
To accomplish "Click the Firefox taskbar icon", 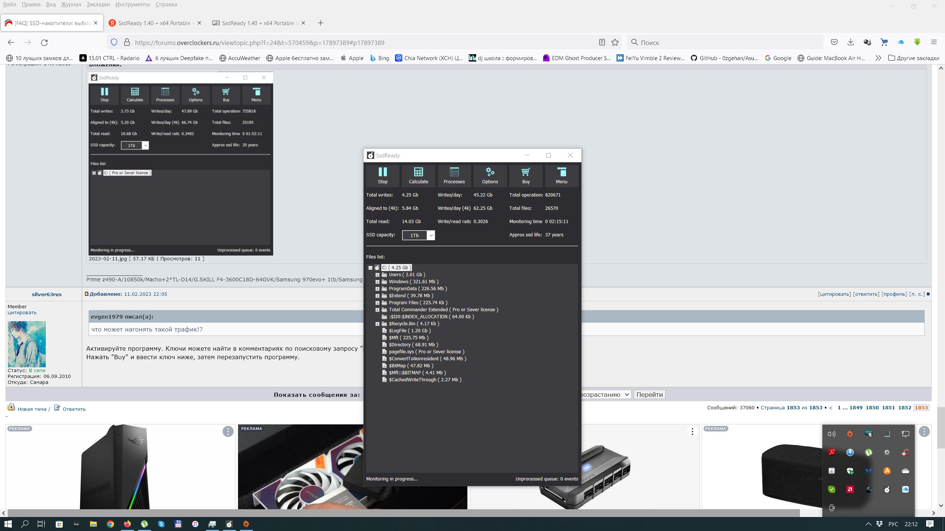I will [127, 524].
